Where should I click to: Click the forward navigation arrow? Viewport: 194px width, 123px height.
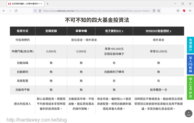(x=10, y=11)
